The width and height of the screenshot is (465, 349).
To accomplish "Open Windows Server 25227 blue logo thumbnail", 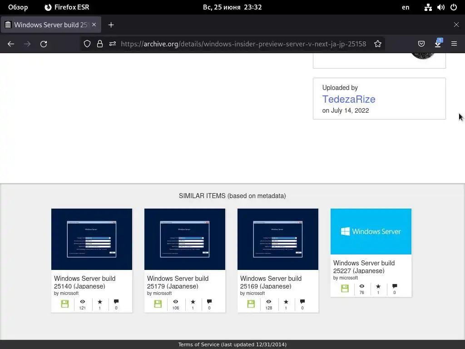I will [x=371, y=231].
